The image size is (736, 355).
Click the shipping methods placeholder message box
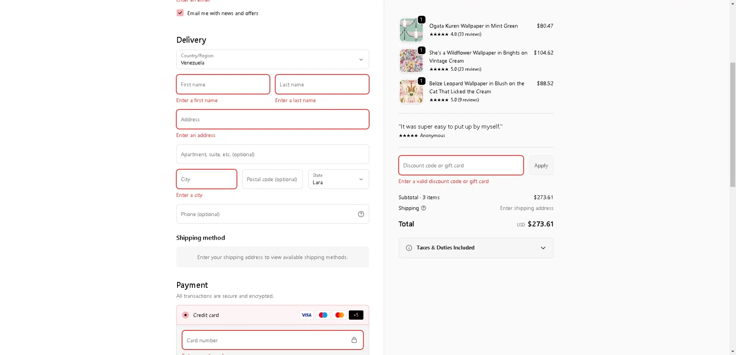point(273,257)
